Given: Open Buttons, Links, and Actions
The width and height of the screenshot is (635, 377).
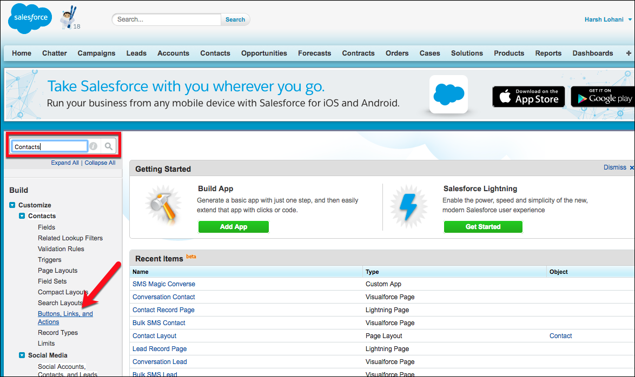Looking at the screenshot, I should tap(65, 318).
